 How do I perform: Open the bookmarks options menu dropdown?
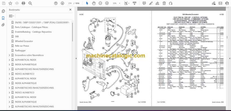coord(12,16)
